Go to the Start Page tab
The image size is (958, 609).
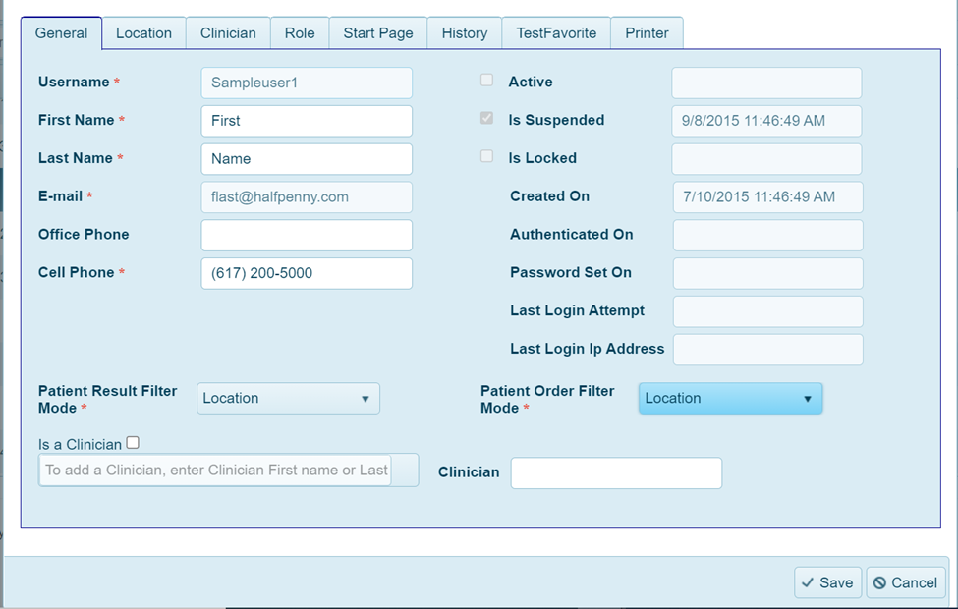pos(377,32)
